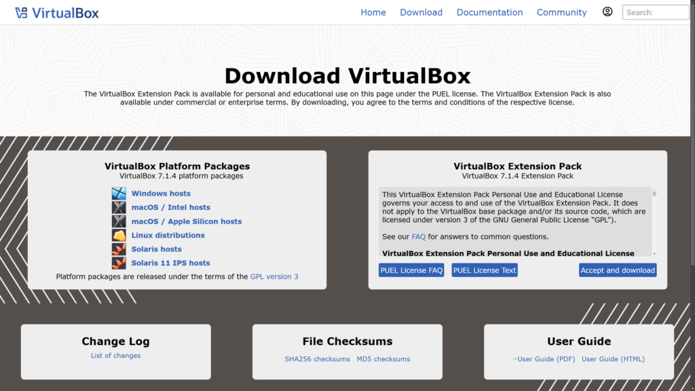Open the GPL version 3 link
The height and width of the screenshot is (391, 695).
point(274,276)
